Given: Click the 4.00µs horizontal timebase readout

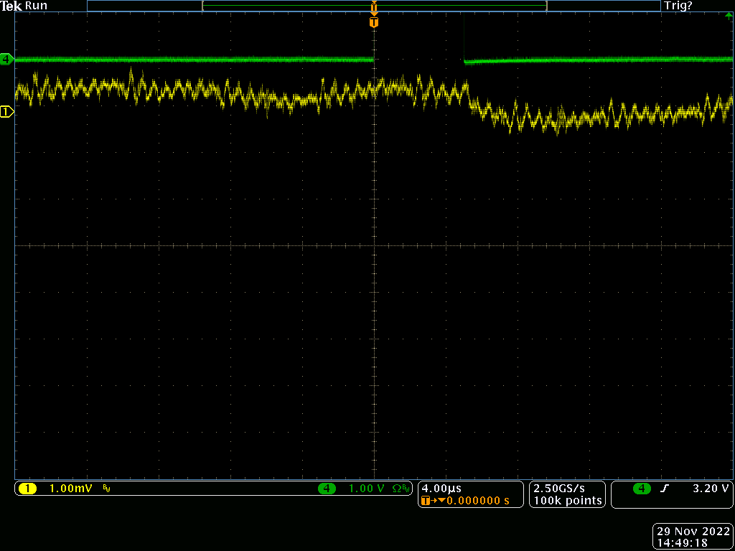Looking at the screenshot, I should (442, 489).
